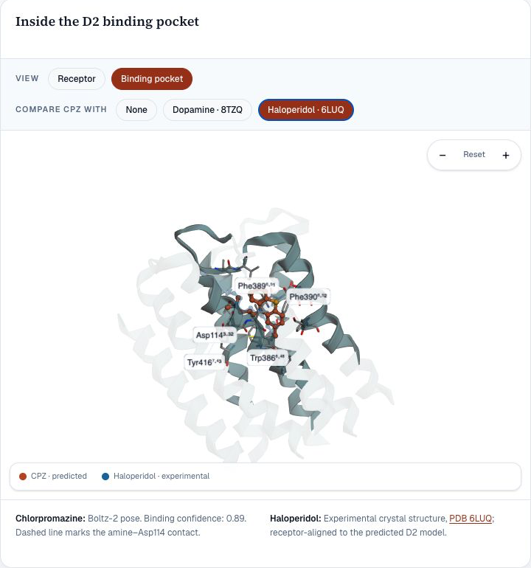Screen dimensions: 531x568
Task: Select the Binding pocket view
Action: click(152, 79)
